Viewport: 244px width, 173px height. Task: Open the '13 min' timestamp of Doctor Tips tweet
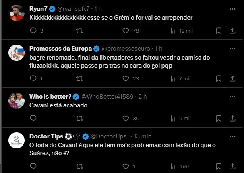tap(142, 136)
